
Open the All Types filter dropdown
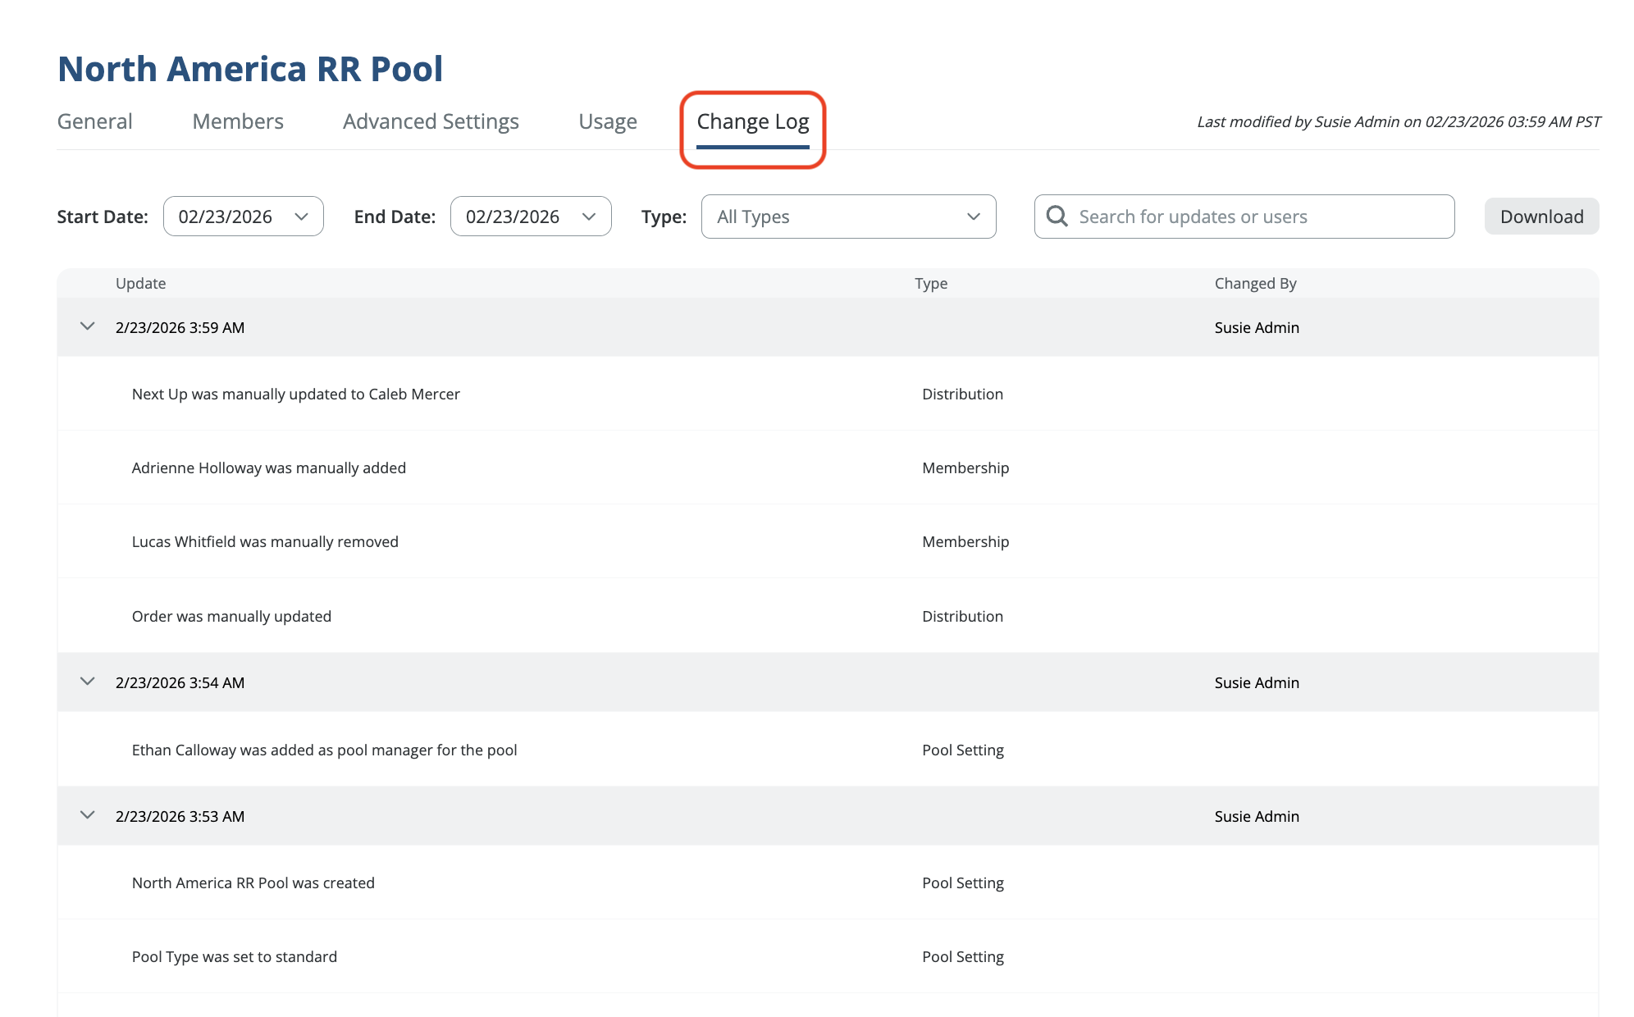click(848, 217)
